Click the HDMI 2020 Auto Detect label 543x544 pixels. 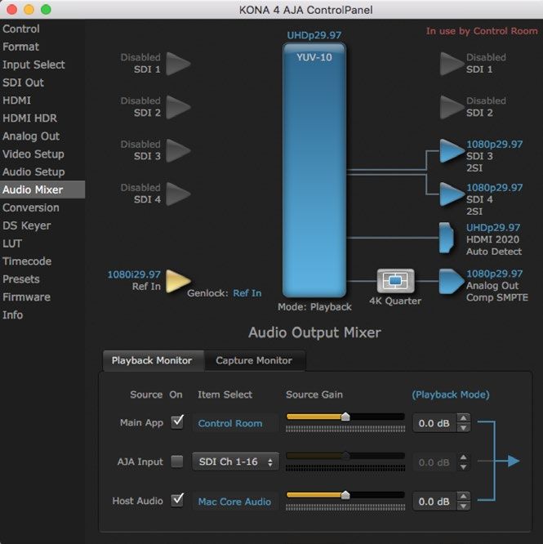[x=494, y=245]
